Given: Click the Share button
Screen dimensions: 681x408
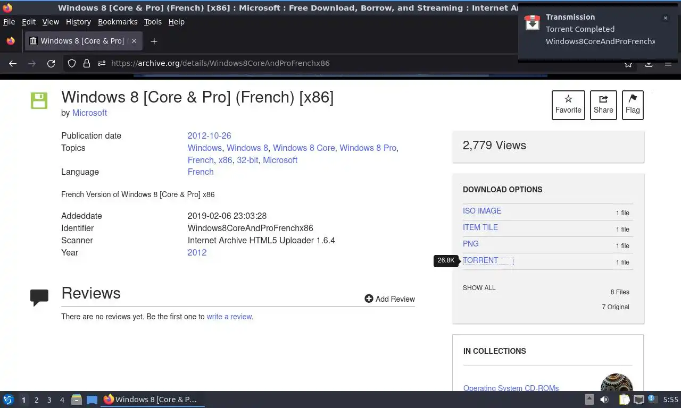Looking at the screenshot, I should point(603,105).
